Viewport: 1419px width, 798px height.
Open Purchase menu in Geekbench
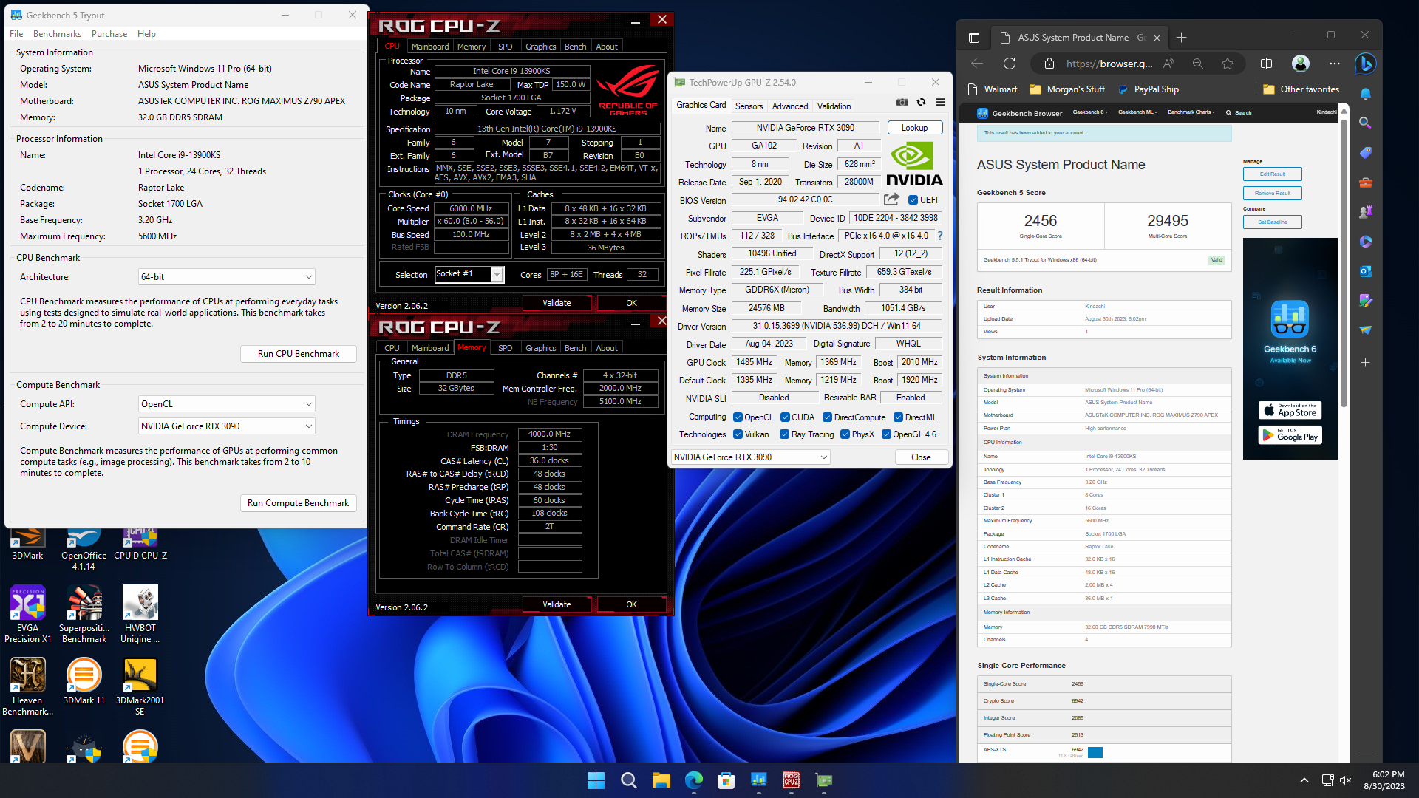click(109, 34)
